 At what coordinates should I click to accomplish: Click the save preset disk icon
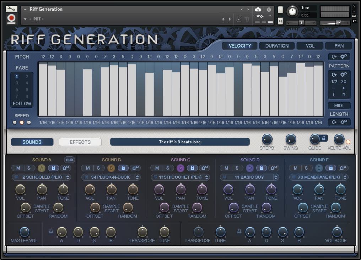point(239,19)
